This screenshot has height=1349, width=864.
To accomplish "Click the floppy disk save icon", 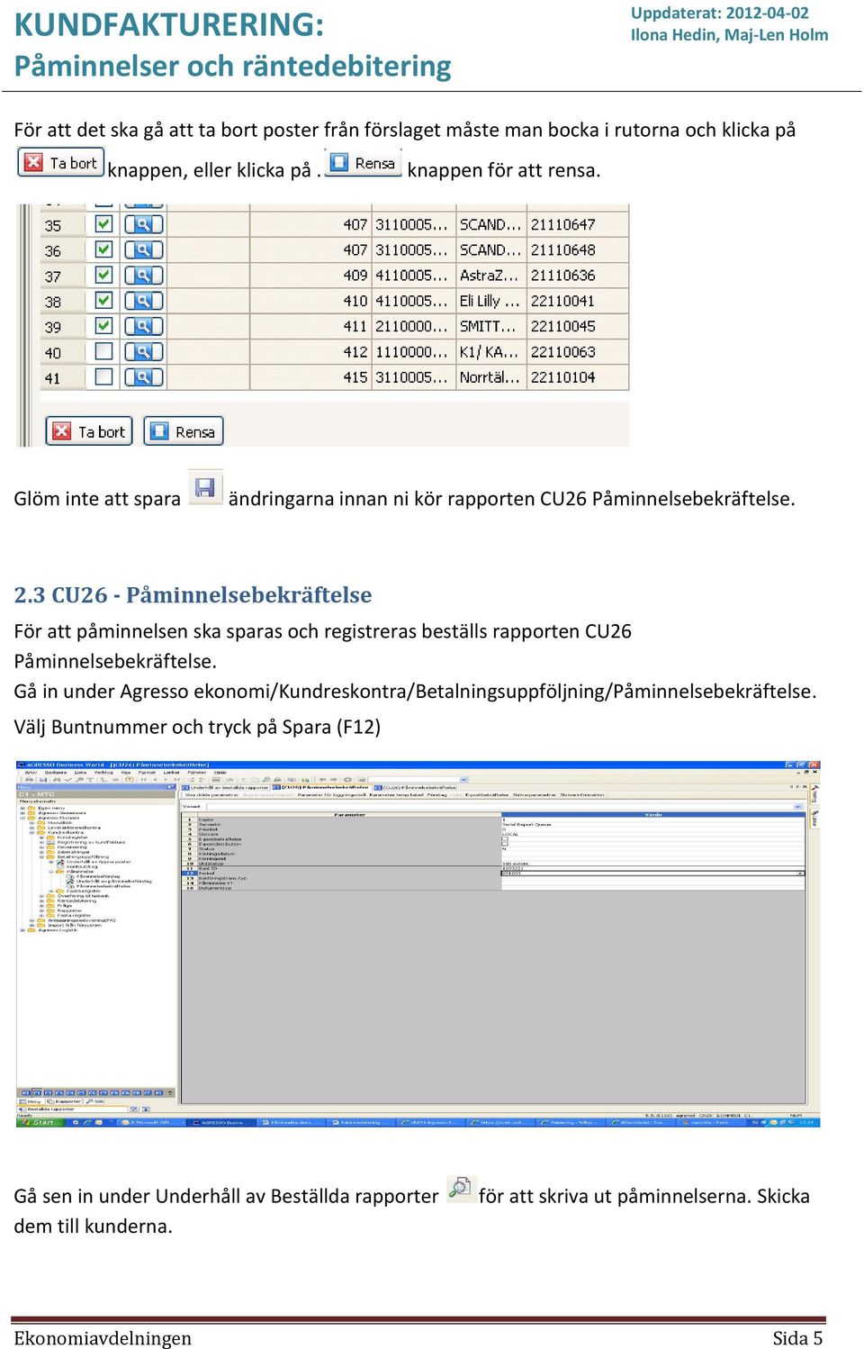I will pos(205,487).
